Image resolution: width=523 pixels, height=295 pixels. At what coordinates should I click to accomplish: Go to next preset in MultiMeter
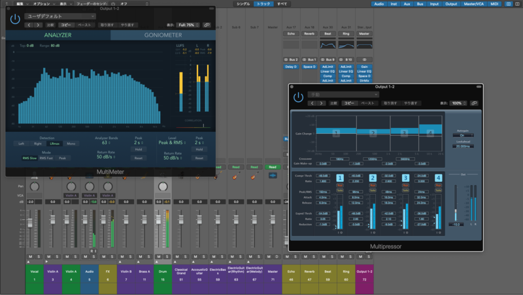(38, 25)
